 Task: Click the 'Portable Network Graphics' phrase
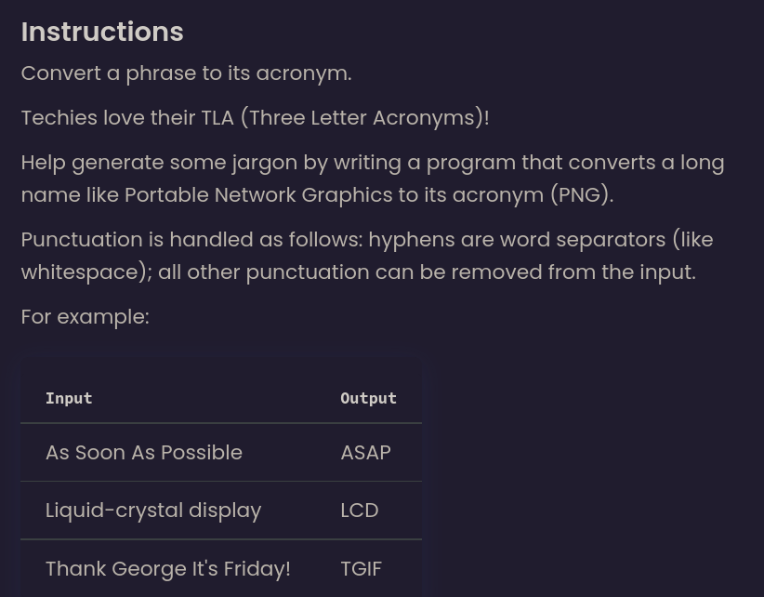[x=258, y=195]
